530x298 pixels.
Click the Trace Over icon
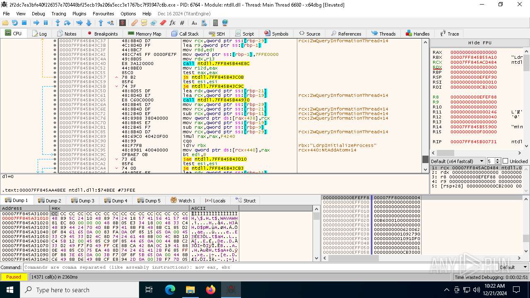tap(89, 23)
